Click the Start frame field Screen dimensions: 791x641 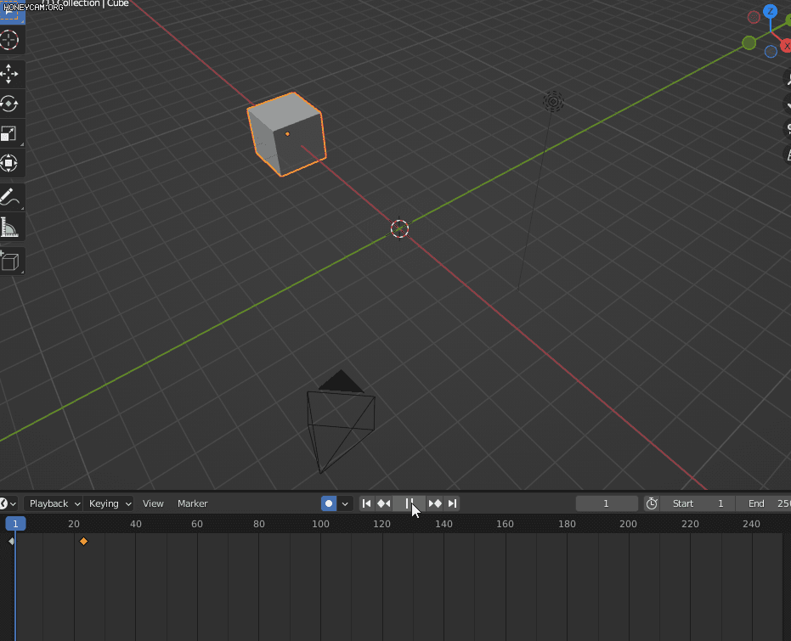click(698, 503)
